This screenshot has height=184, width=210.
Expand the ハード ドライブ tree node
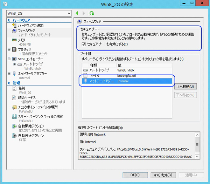point(14,64)
